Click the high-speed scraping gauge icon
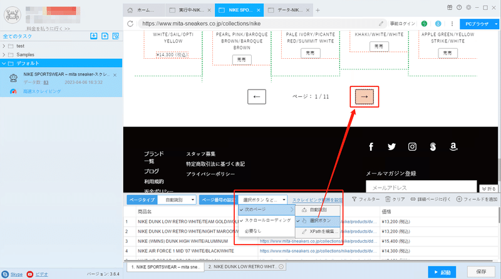The image size is (501, 279). (13, 91)
